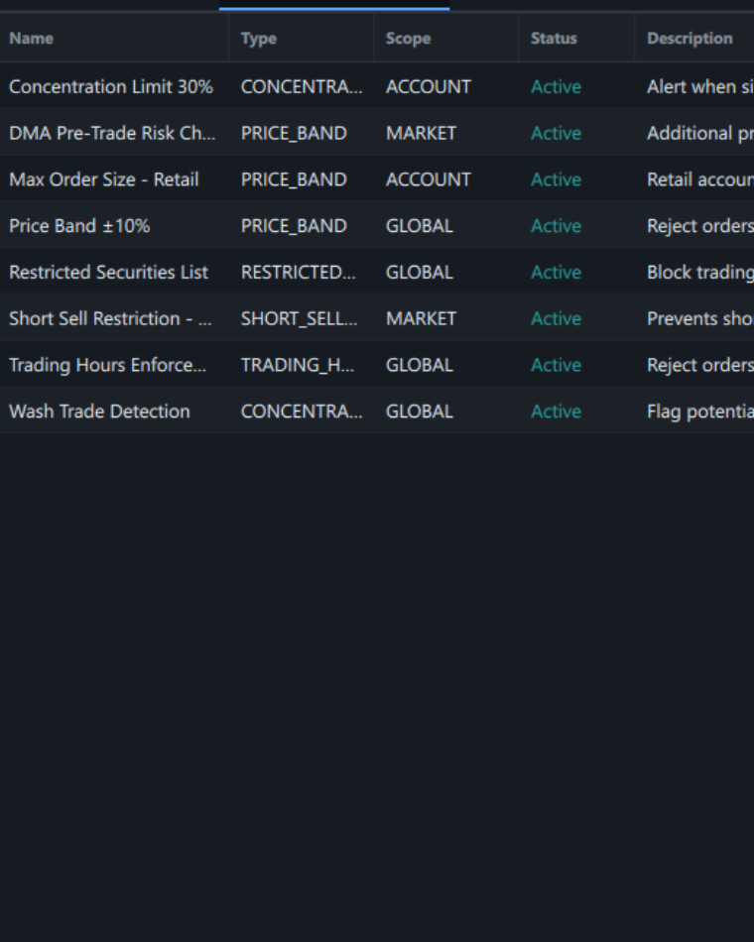Click Active status of DMA Pre-Trade rule
Screen dimensions: 754x942
coord(557,133)
